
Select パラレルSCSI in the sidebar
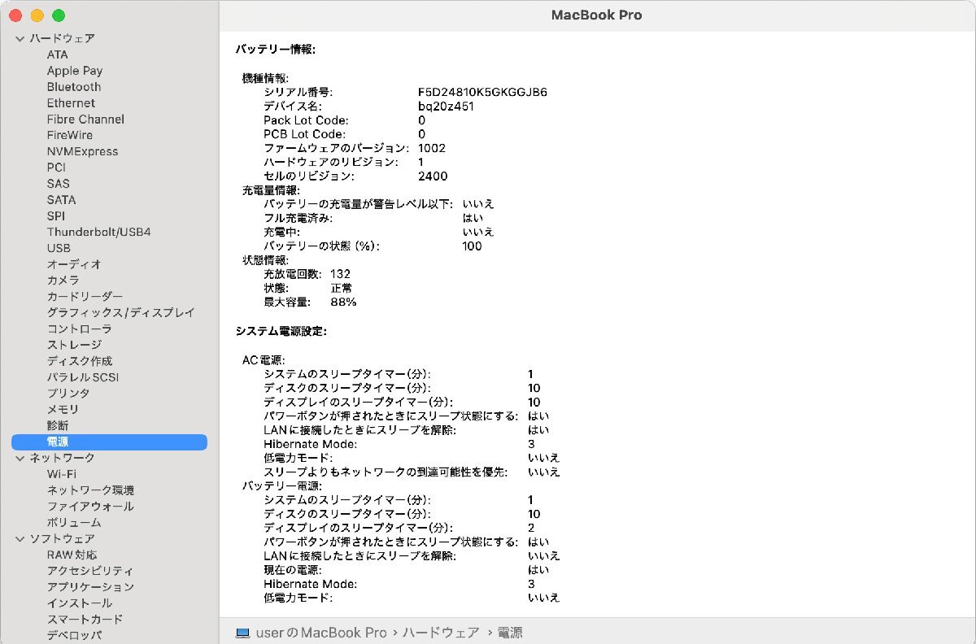(82, 376)
